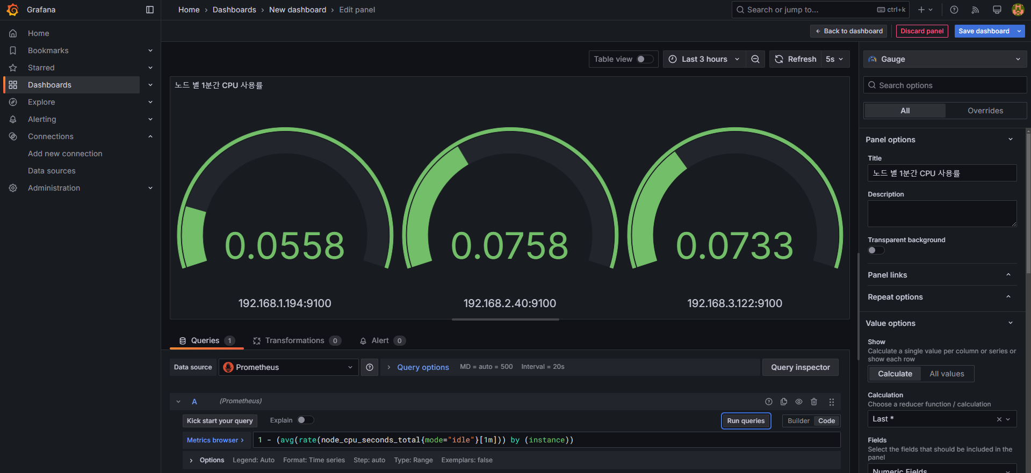Open Add new connection item
Viewport: 1031px width, 473px height.
(65, 154)
